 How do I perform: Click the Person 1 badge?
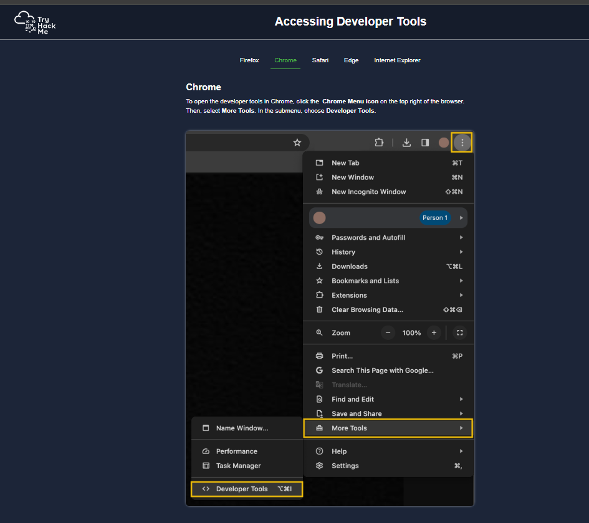click(435, 217)
